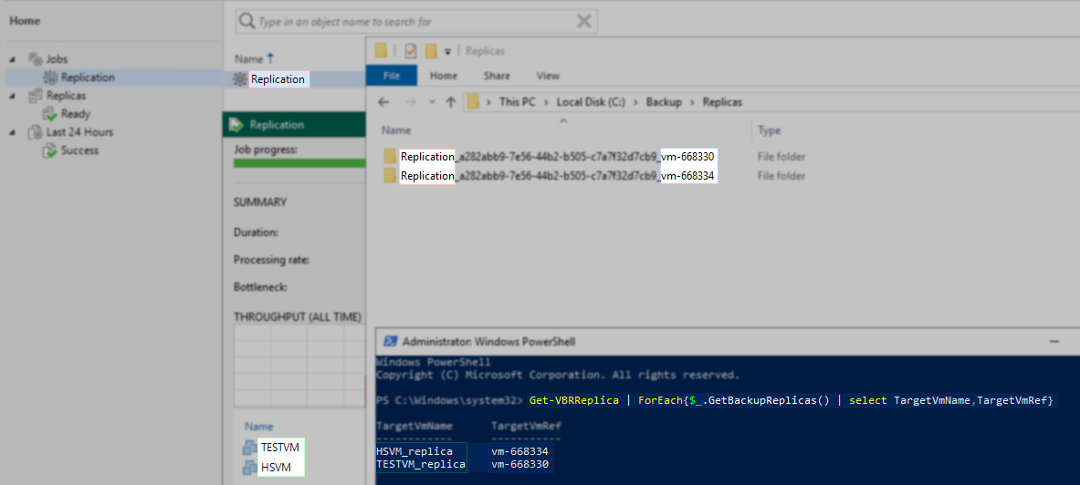Open the View ribbon tab in Explorer
The width and height of the screenshot is (1080, 485).
click(x=548, y=76)
